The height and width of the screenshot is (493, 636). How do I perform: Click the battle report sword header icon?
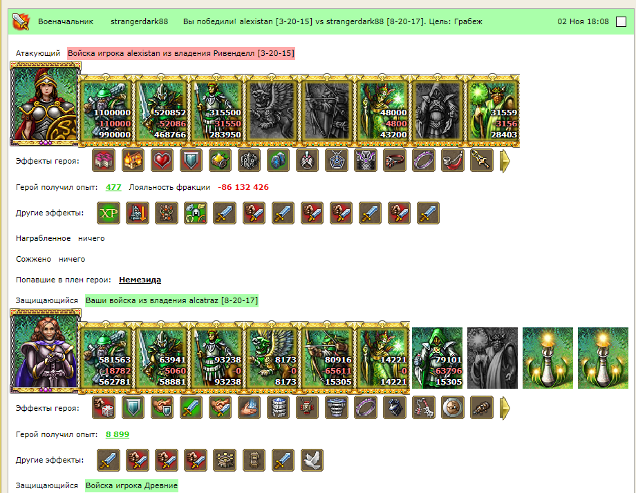tap(21, 21)
